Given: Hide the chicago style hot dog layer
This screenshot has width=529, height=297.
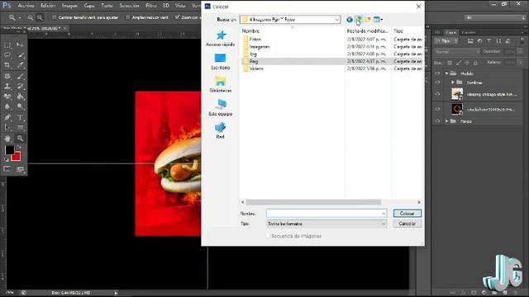Looking at the screenshot, I should click(437, 94).
